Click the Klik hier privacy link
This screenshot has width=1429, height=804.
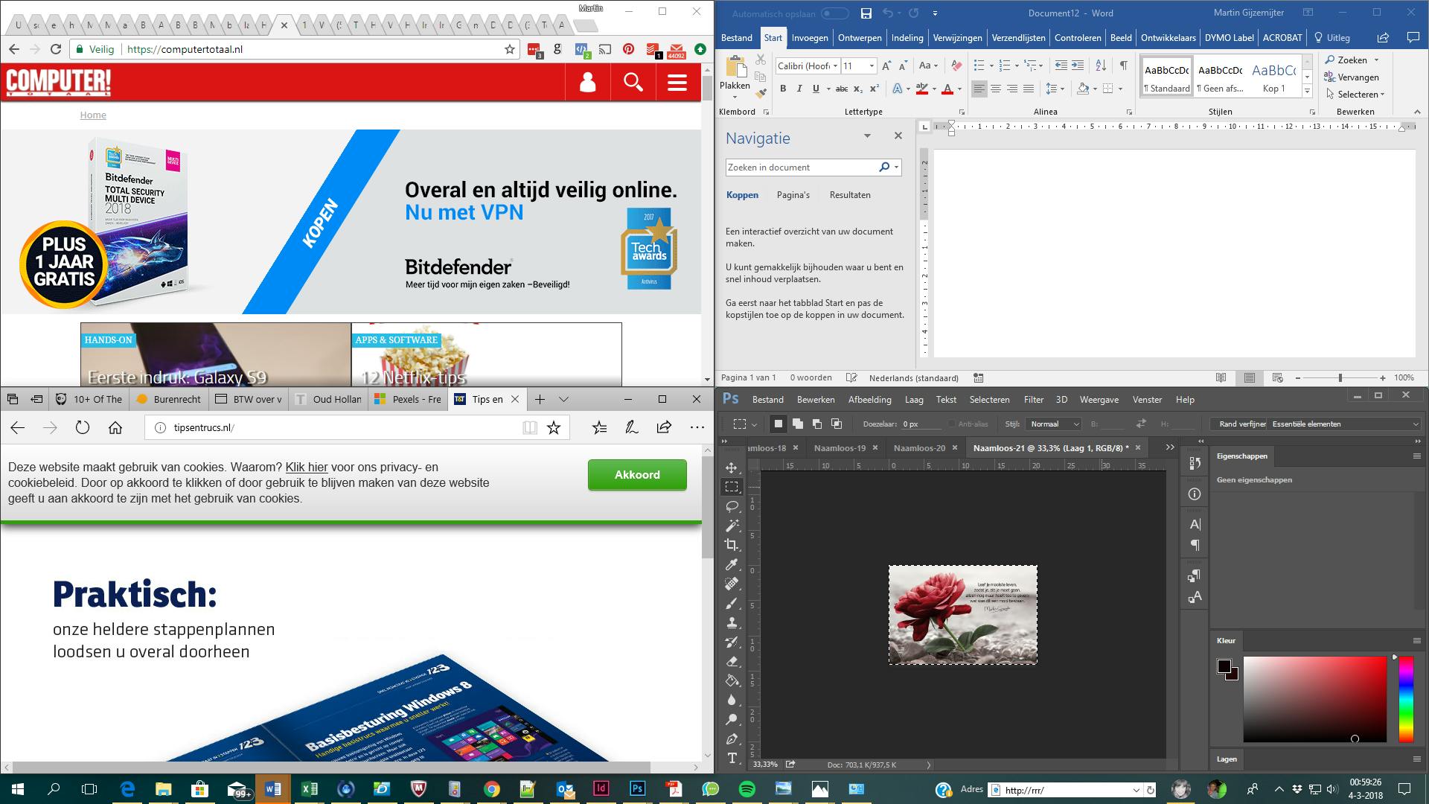click(306, 468)
